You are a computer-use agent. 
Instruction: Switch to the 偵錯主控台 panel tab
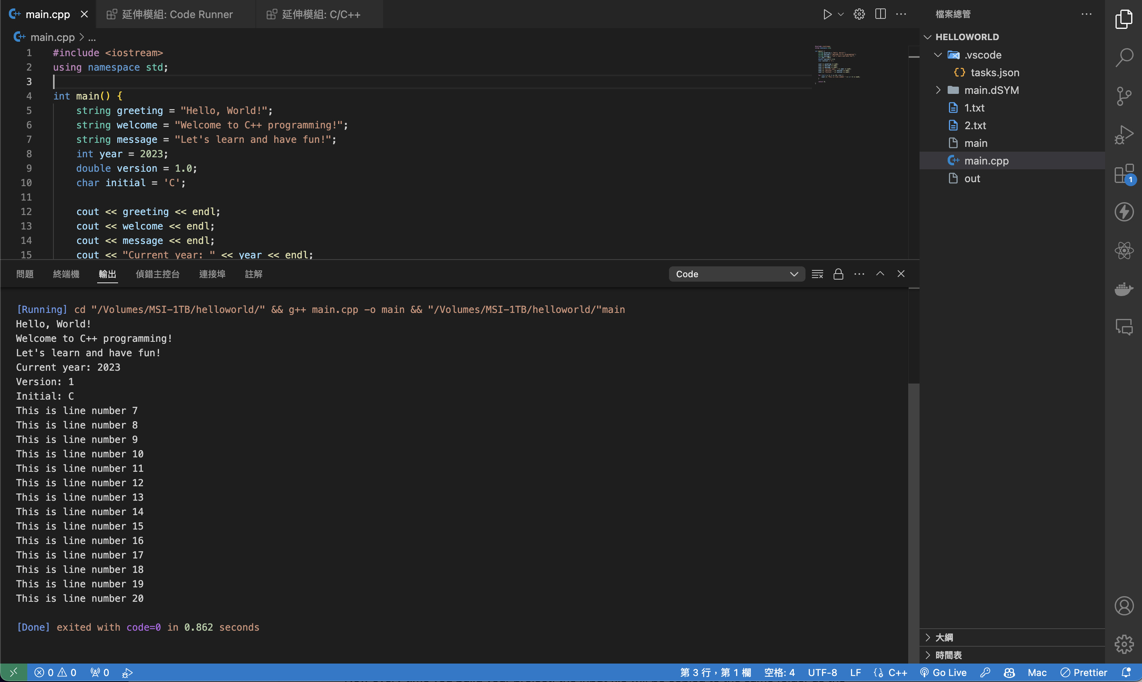point(158,274)
